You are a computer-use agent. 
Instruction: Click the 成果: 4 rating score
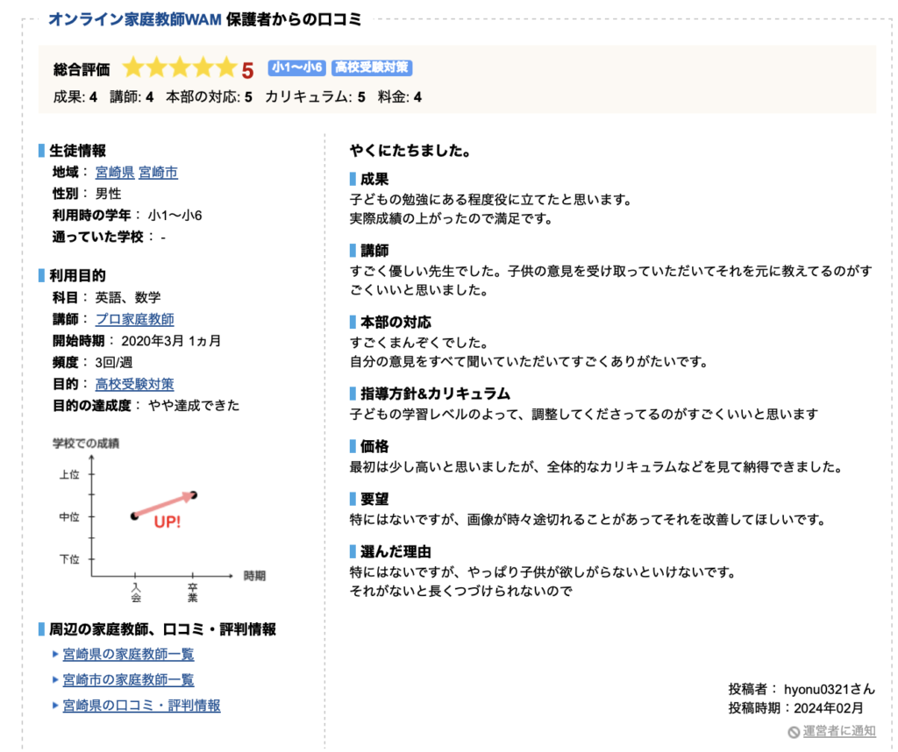coord(75,97)
